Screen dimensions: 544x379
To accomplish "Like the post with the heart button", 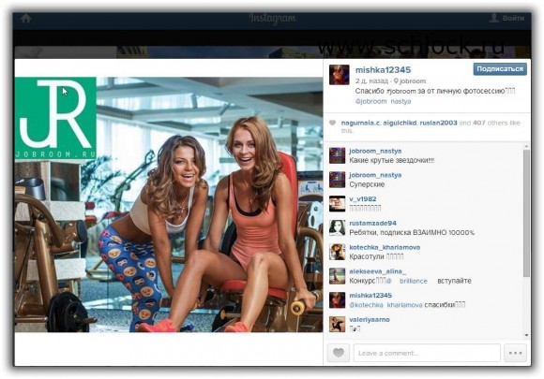I will click(x=339, y=353).
